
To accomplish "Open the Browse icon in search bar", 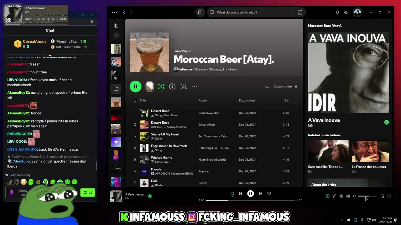I will pos(300,12).
